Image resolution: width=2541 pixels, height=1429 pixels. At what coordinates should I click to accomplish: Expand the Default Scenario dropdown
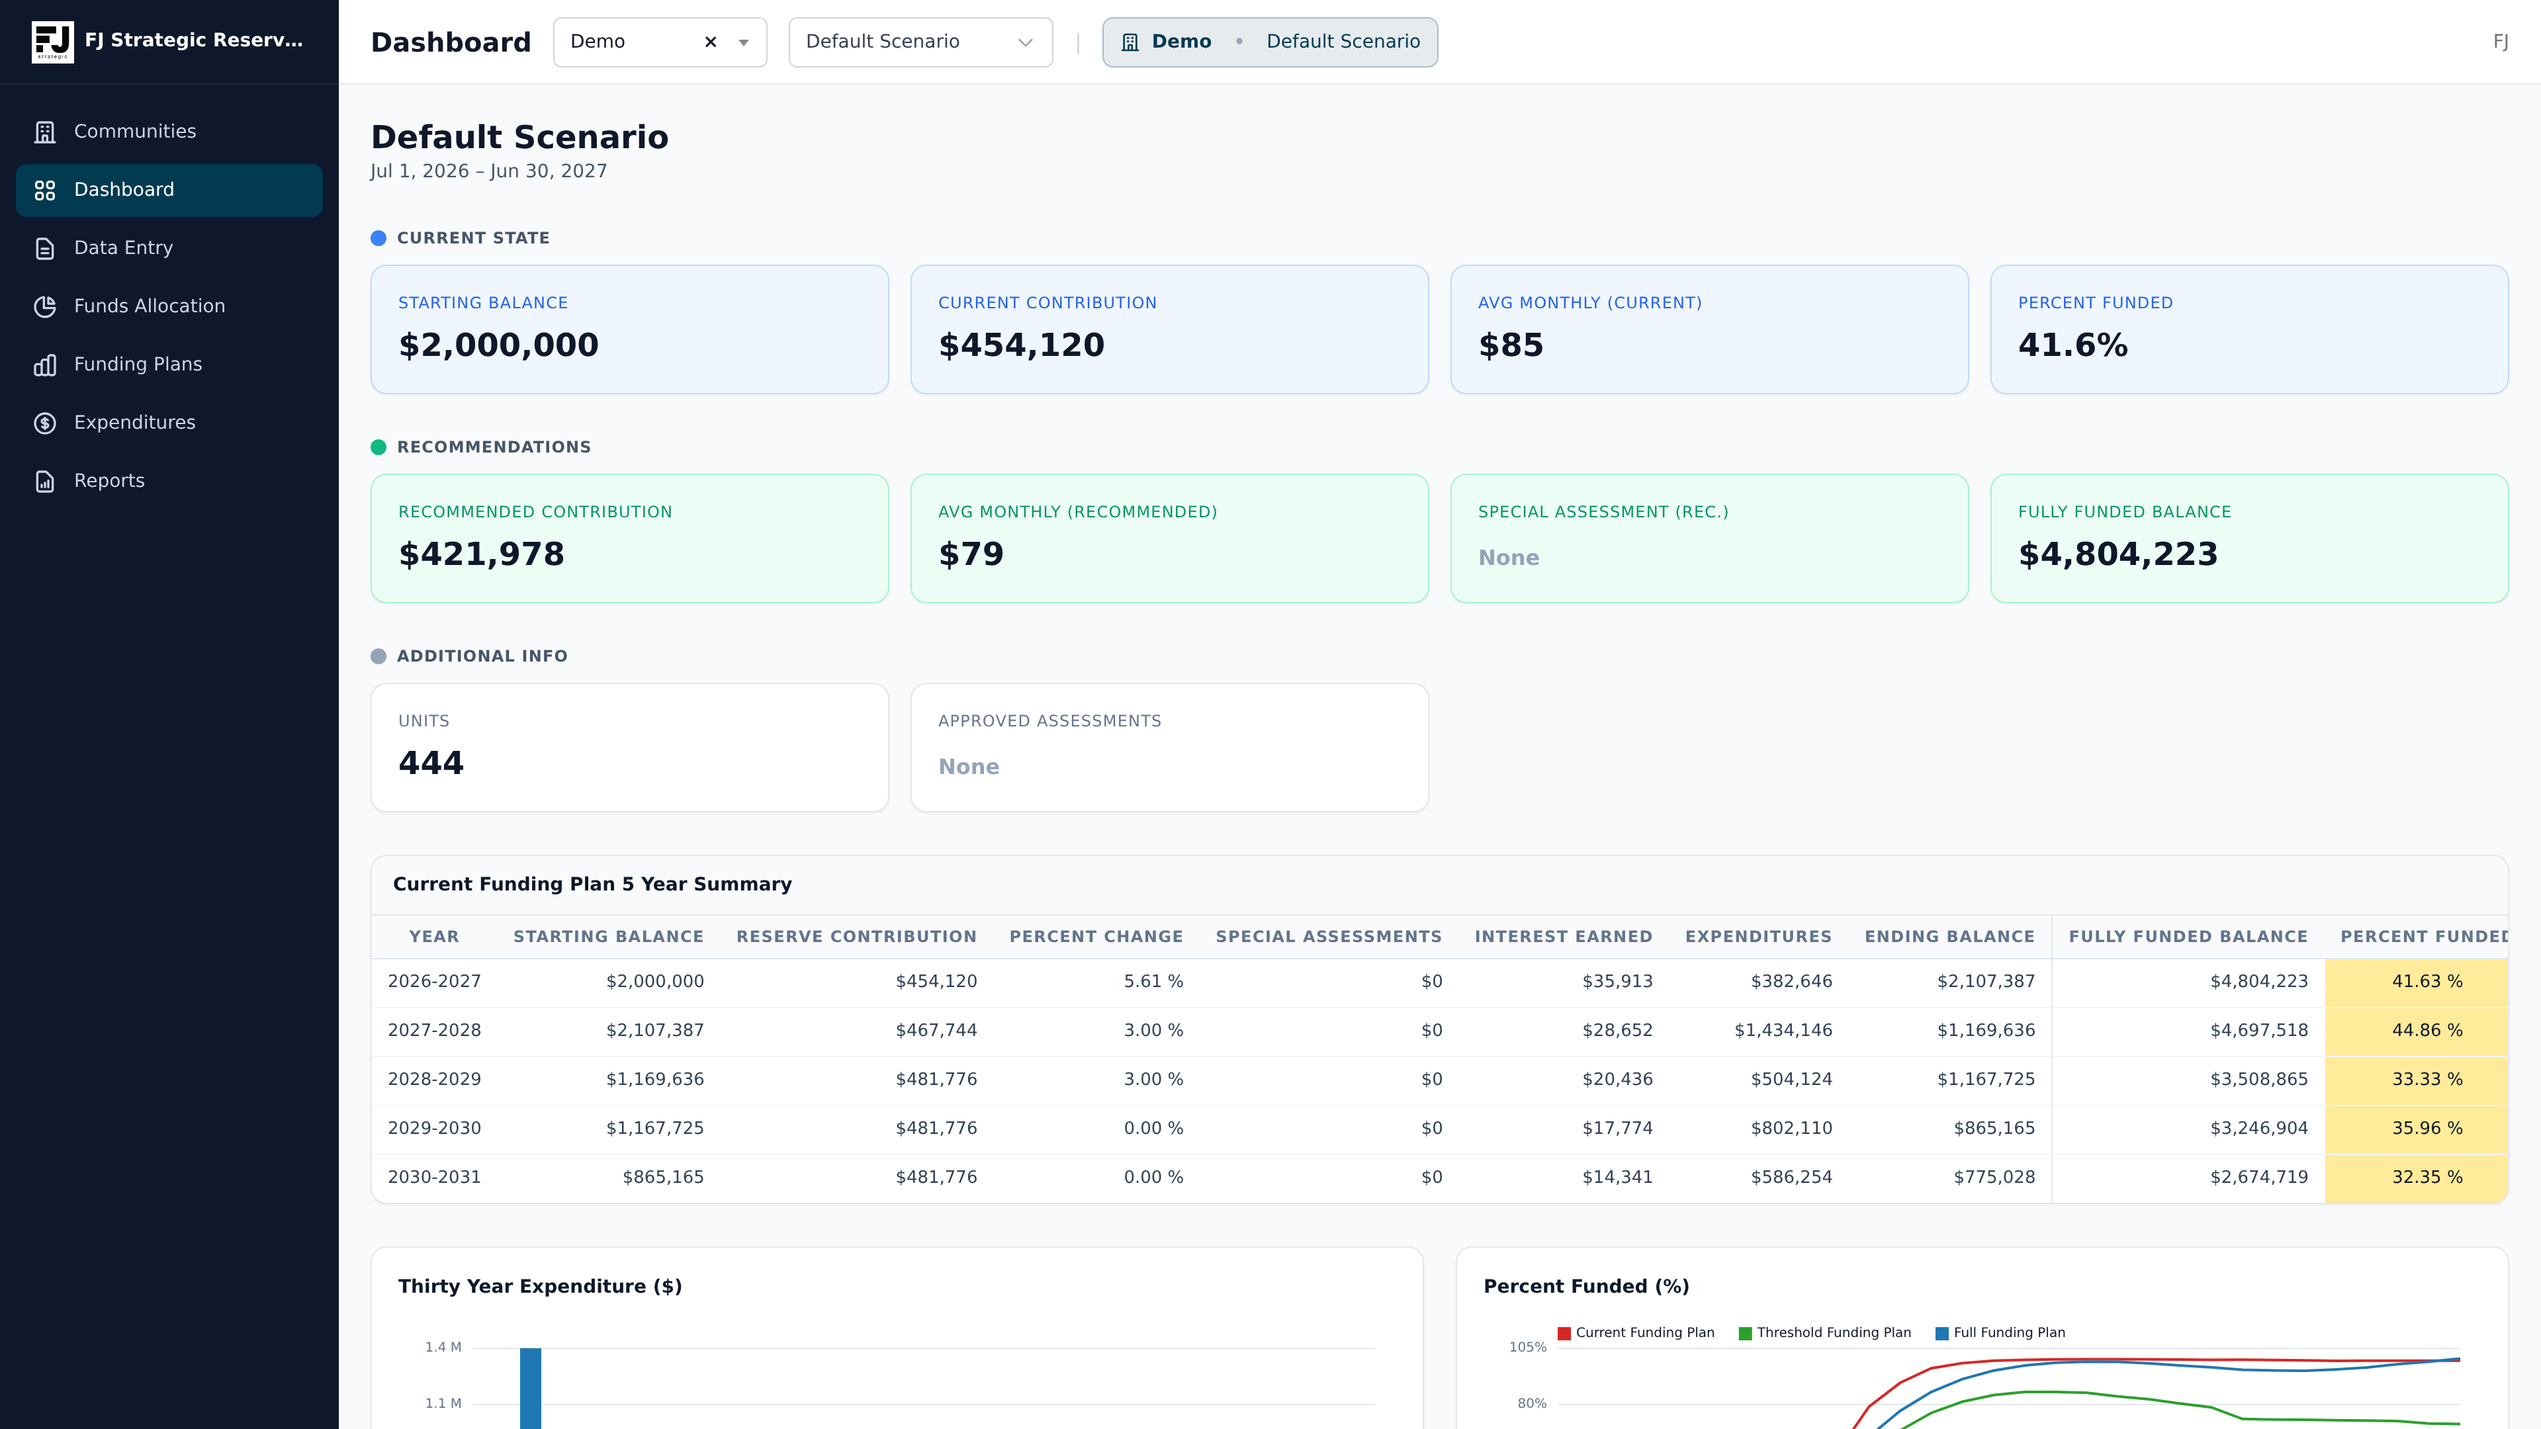(920, 42)
